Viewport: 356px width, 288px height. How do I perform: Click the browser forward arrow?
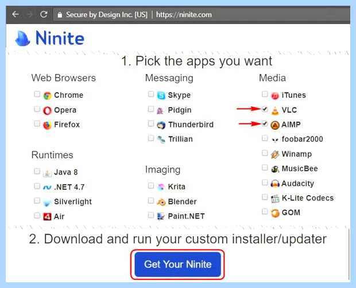click(29, 14)
